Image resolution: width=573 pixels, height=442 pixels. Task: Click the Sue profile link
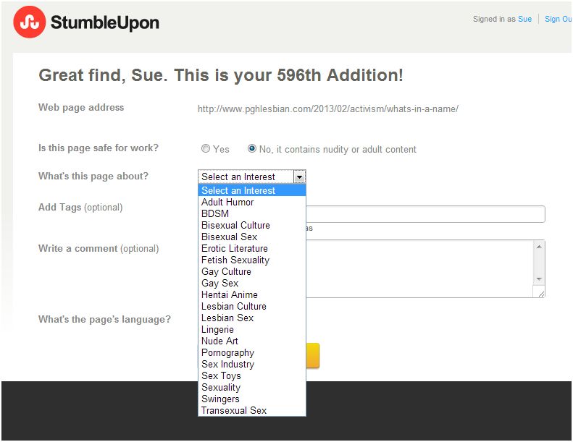pyautogui.click(x=524, y=20)
